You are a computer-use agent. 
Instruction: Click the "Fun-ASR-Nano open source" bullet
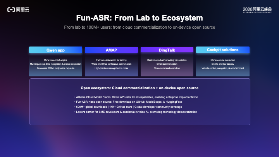pyautogui.click(x=128, y=102)
